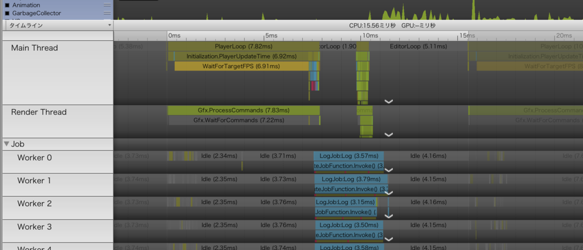The height and width of the screenshot is (250, 583).
Task: Expand Worker 3 overflow chevron
Action: 388,239
